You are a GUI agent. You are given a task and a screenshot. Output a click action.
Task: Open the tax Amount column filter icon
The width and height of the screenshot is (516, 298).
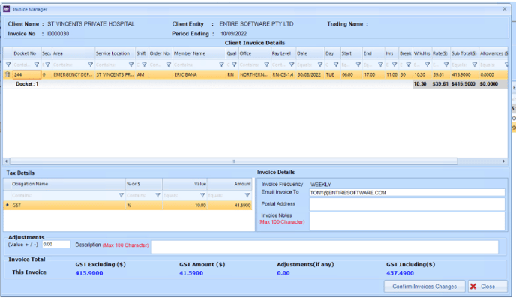(247, 196)
